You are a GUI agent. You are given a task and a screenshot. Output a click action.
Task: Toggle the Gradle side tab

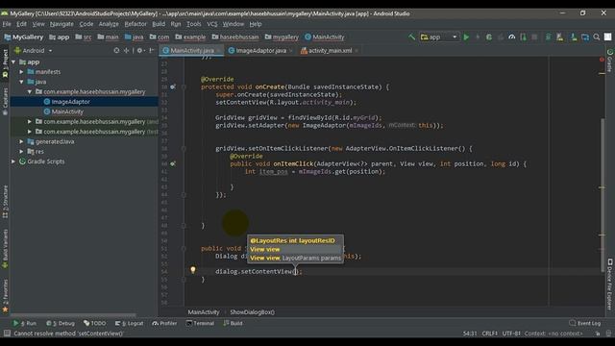pyautogui.click(x=610, y=61)
